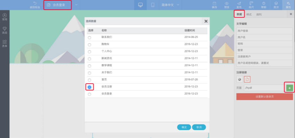
Task: Open the 常用 (Common) sidebar panel
Action: (4, 17)
